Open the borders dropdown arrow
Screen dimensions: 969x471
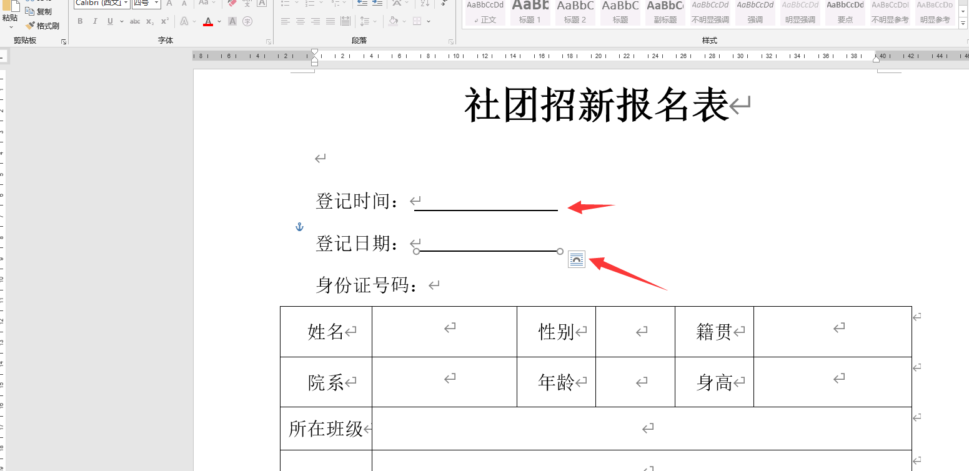(429, 21)
